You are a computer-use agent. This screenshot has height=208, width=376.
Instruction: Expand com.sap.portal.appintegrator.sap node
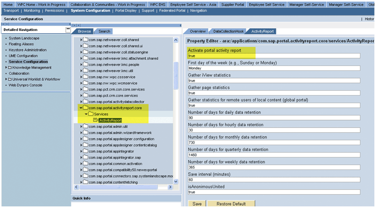click(81, 157)
